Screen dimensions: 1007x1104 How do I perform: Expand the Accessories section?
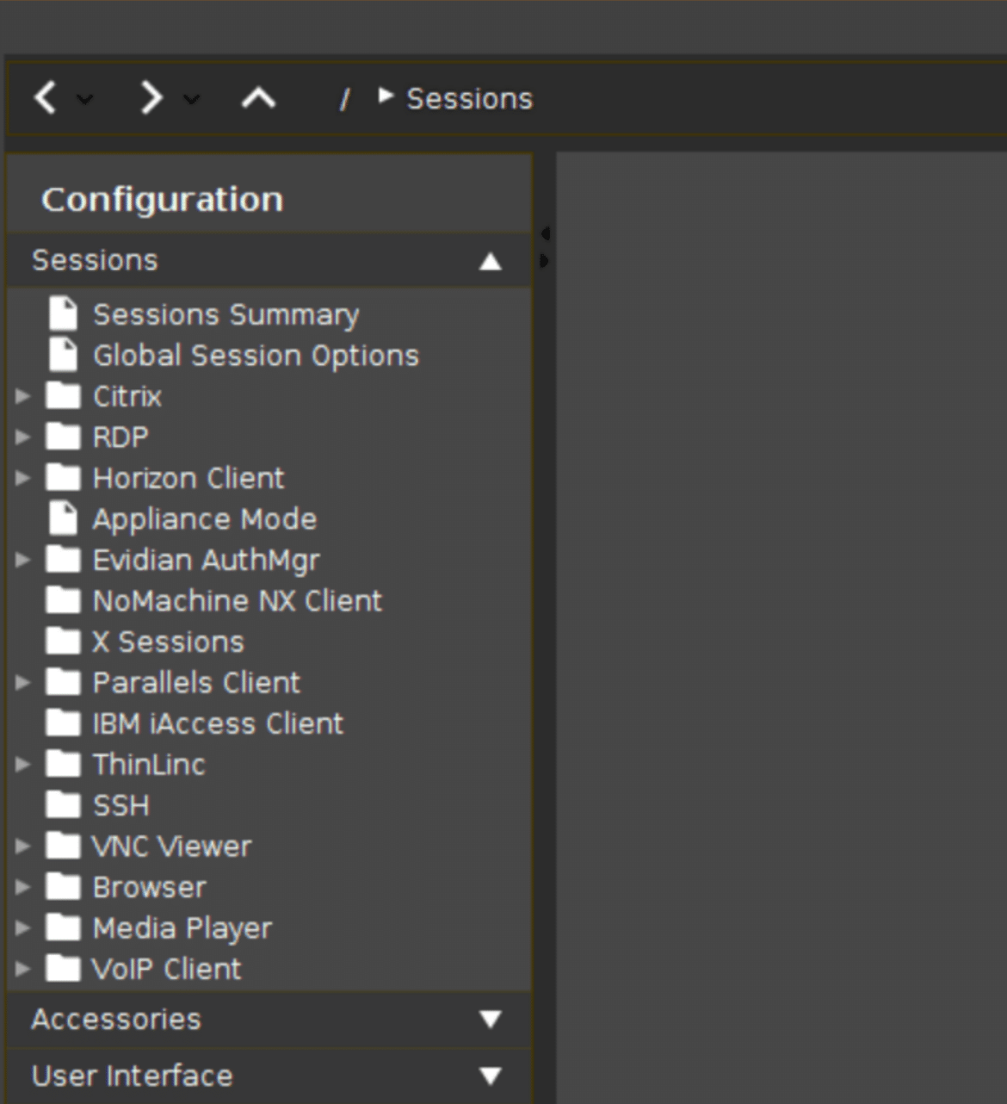(269, 1020)
